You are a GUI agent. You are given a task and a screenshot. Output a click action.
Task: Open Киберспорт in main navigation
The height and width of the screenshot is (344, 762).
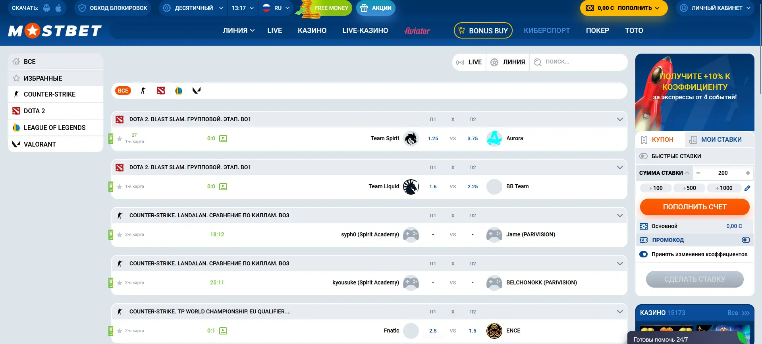(547, 31)
